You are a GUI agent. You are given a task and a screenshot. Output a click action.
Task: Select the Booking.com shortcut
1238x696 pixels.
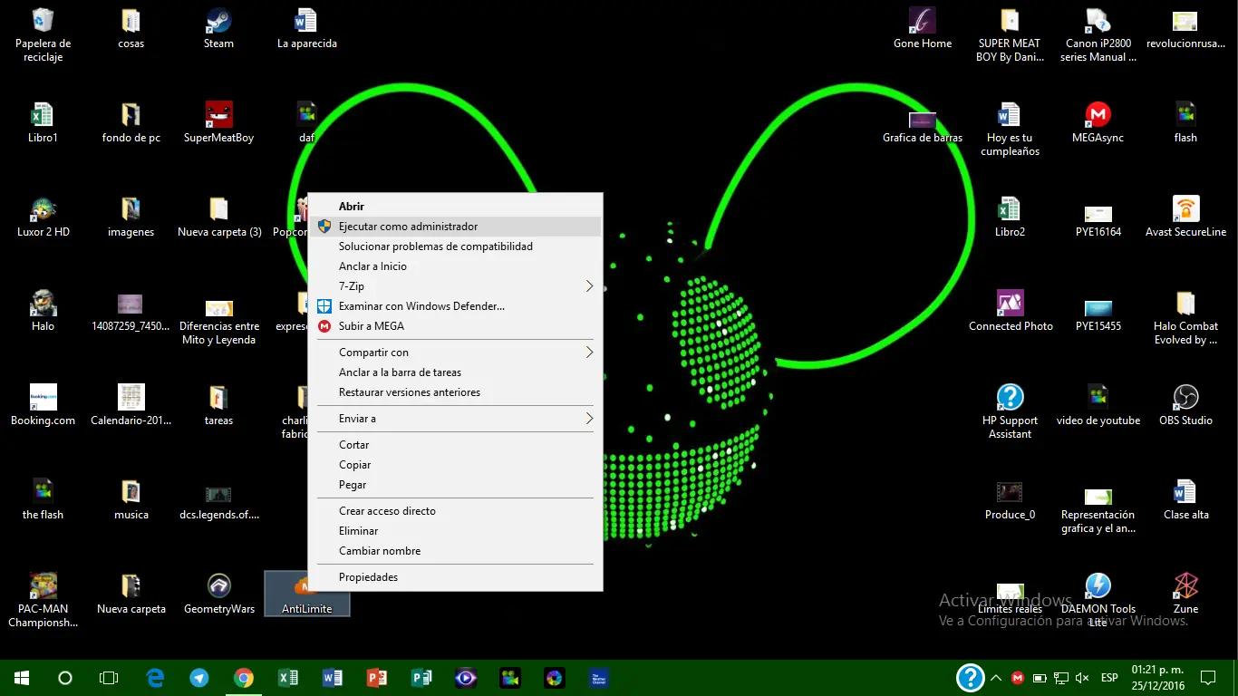tap(43, 405)
